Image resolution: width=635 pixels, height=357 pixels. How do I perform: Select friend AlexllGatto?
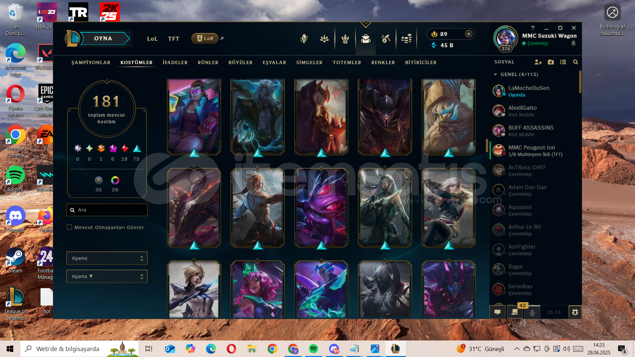coord(534,111)
